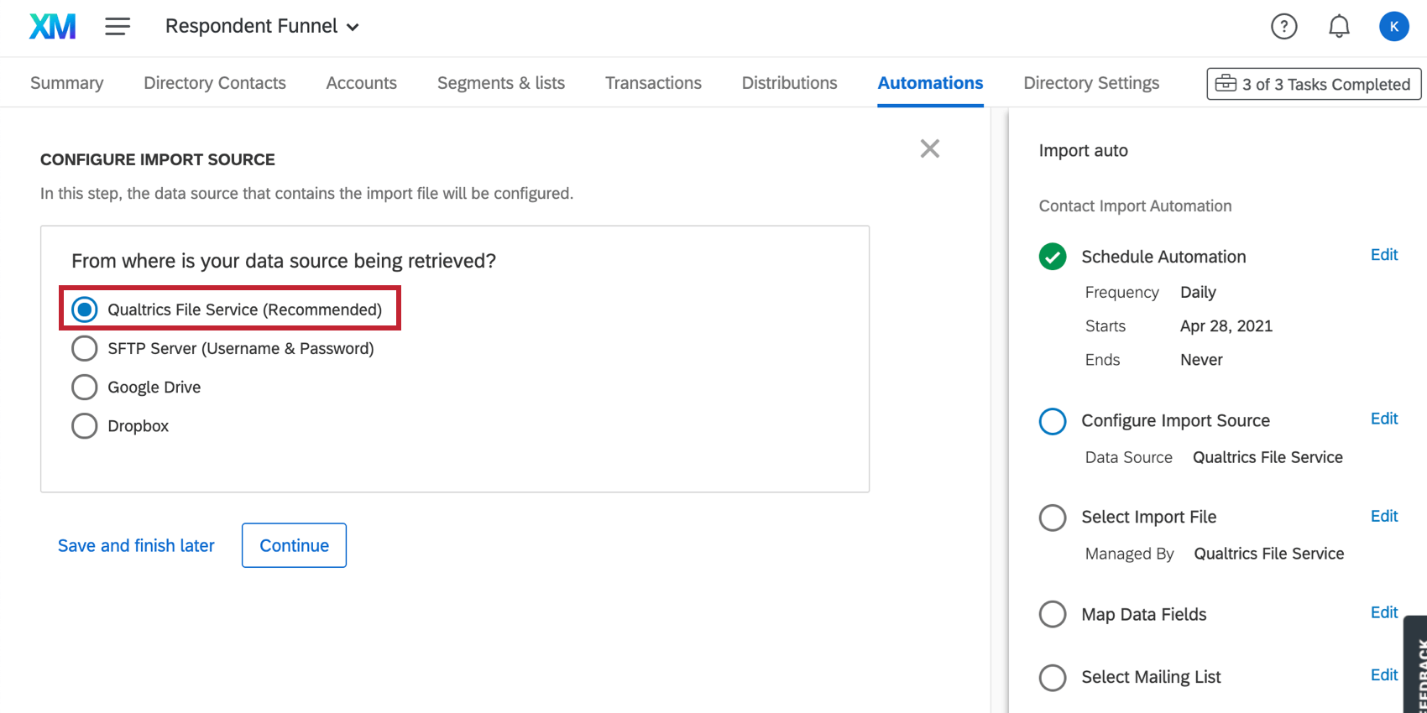Click the Import auto title

click(1083, 150)
